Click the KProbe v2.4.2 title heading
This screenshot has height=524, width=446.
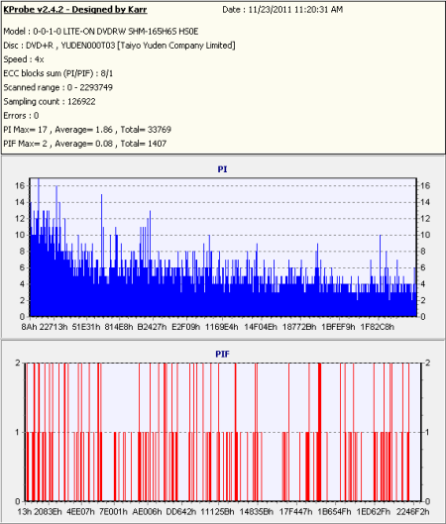pos(75,9)
